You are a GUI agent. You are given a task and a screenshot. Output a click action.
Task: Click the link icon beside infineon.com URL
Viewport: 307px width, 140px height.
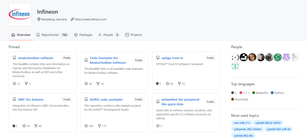point(72,19)
